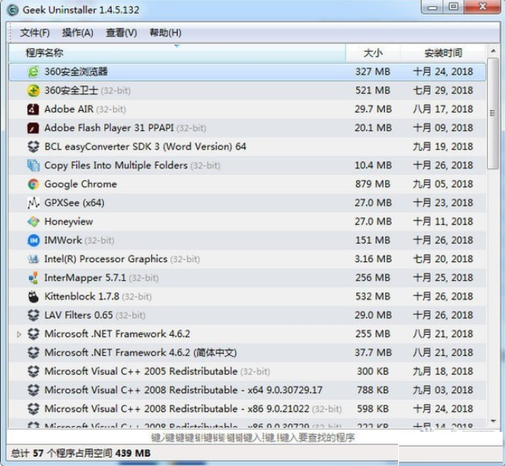Open the 查看(V) menu
The width and height of the screenshot is (505, 466).
122,33
